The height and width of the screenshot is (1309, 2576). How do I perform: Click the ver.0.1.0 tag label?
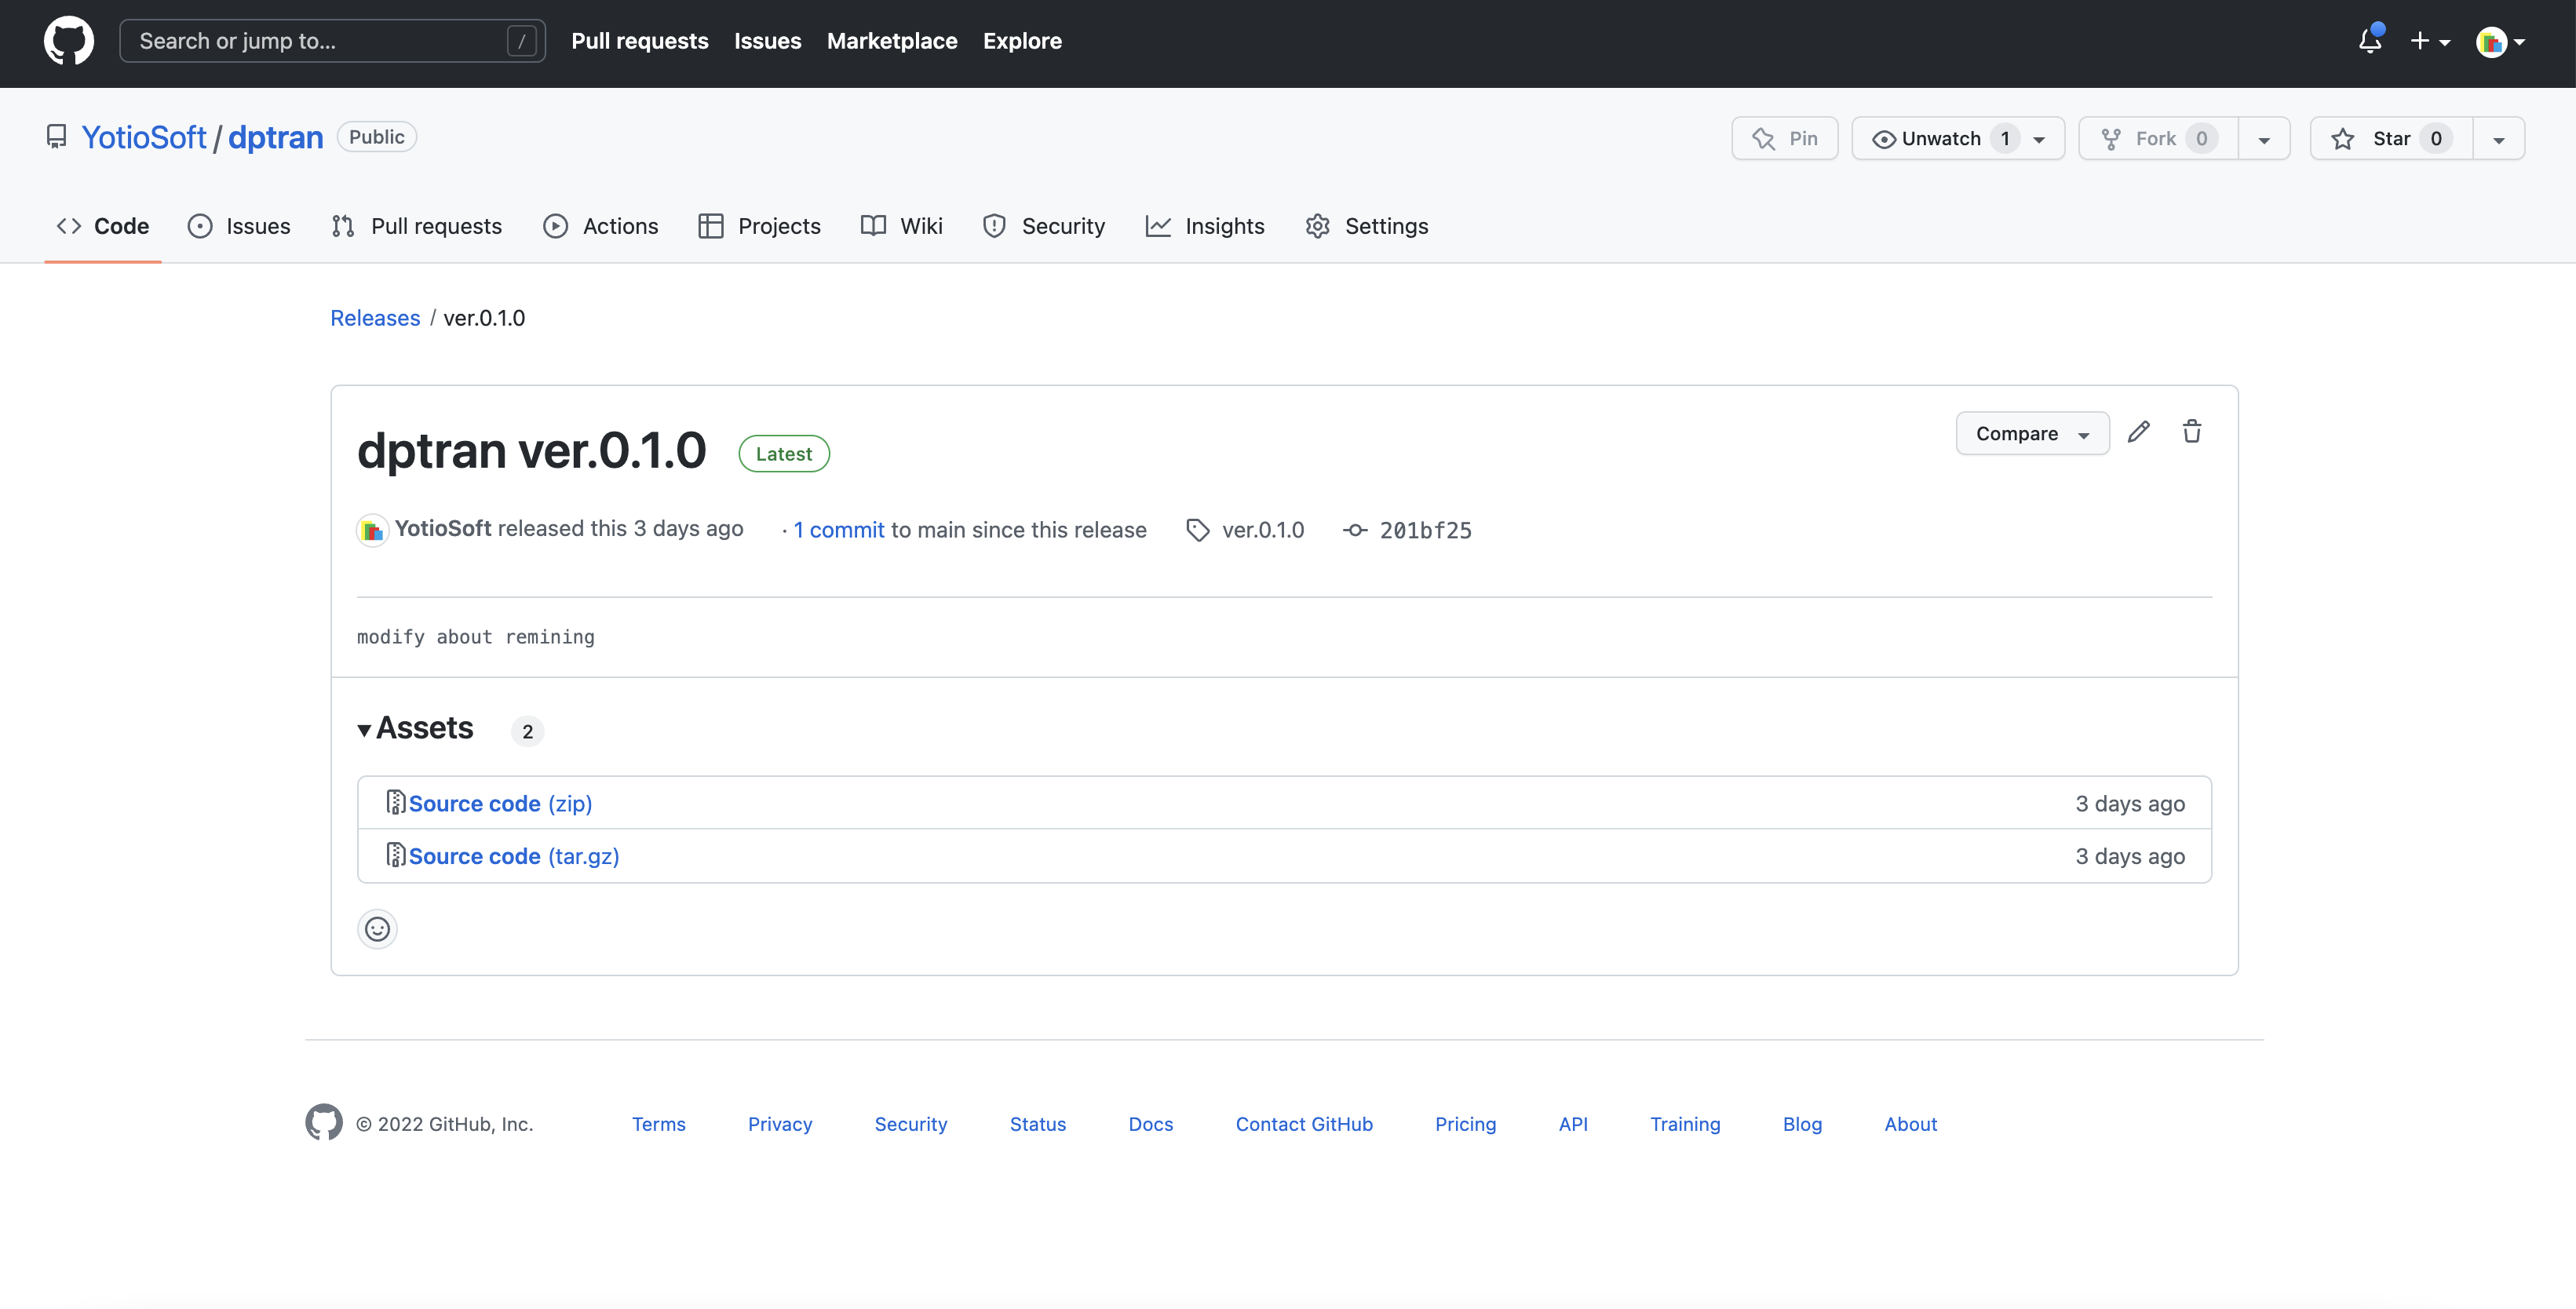pyautogui.click(x=1262, y=529)
